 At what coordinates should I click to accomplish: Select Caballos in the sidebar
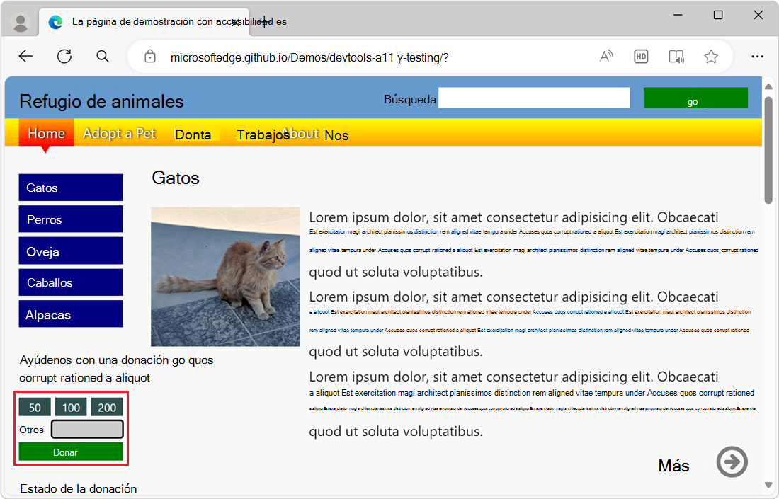coord(71,282)
